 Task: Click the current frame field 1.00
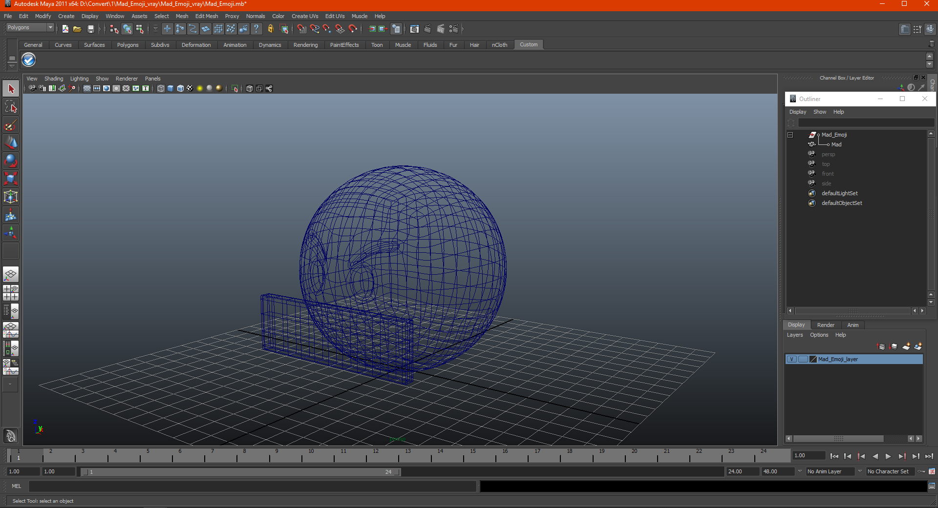pyautogui.click(x=809, y=455)
